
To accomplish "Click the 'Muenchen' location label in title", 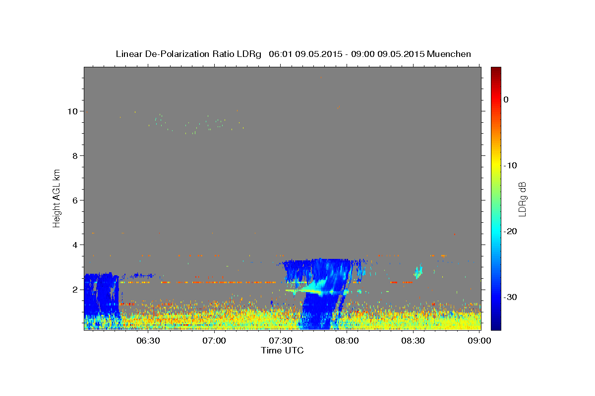I will [449, 54].
